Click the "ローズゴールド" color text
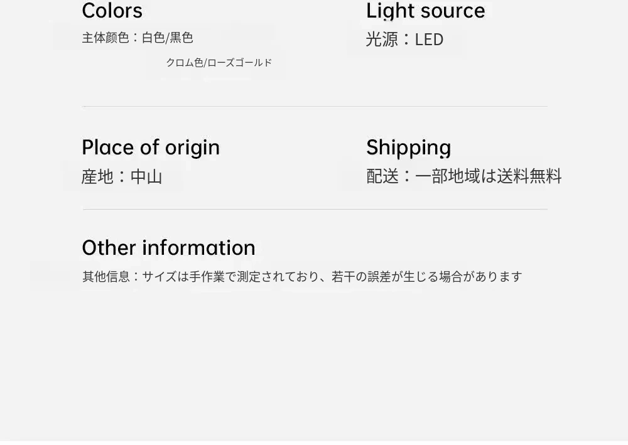Image resolution: width=628 pixels, height=445 pixels. (x=240, y=63)
